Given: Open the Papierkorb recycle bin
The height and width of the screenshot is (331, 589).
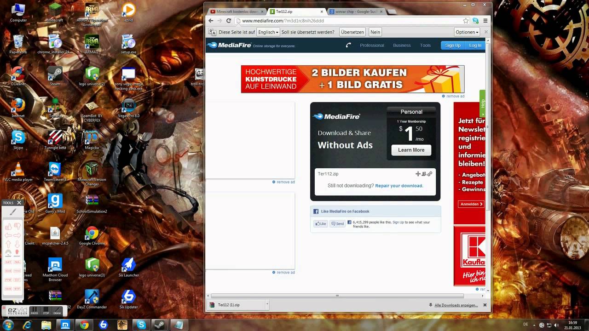Looking at the screenshot, I should (x=18, y=45).
